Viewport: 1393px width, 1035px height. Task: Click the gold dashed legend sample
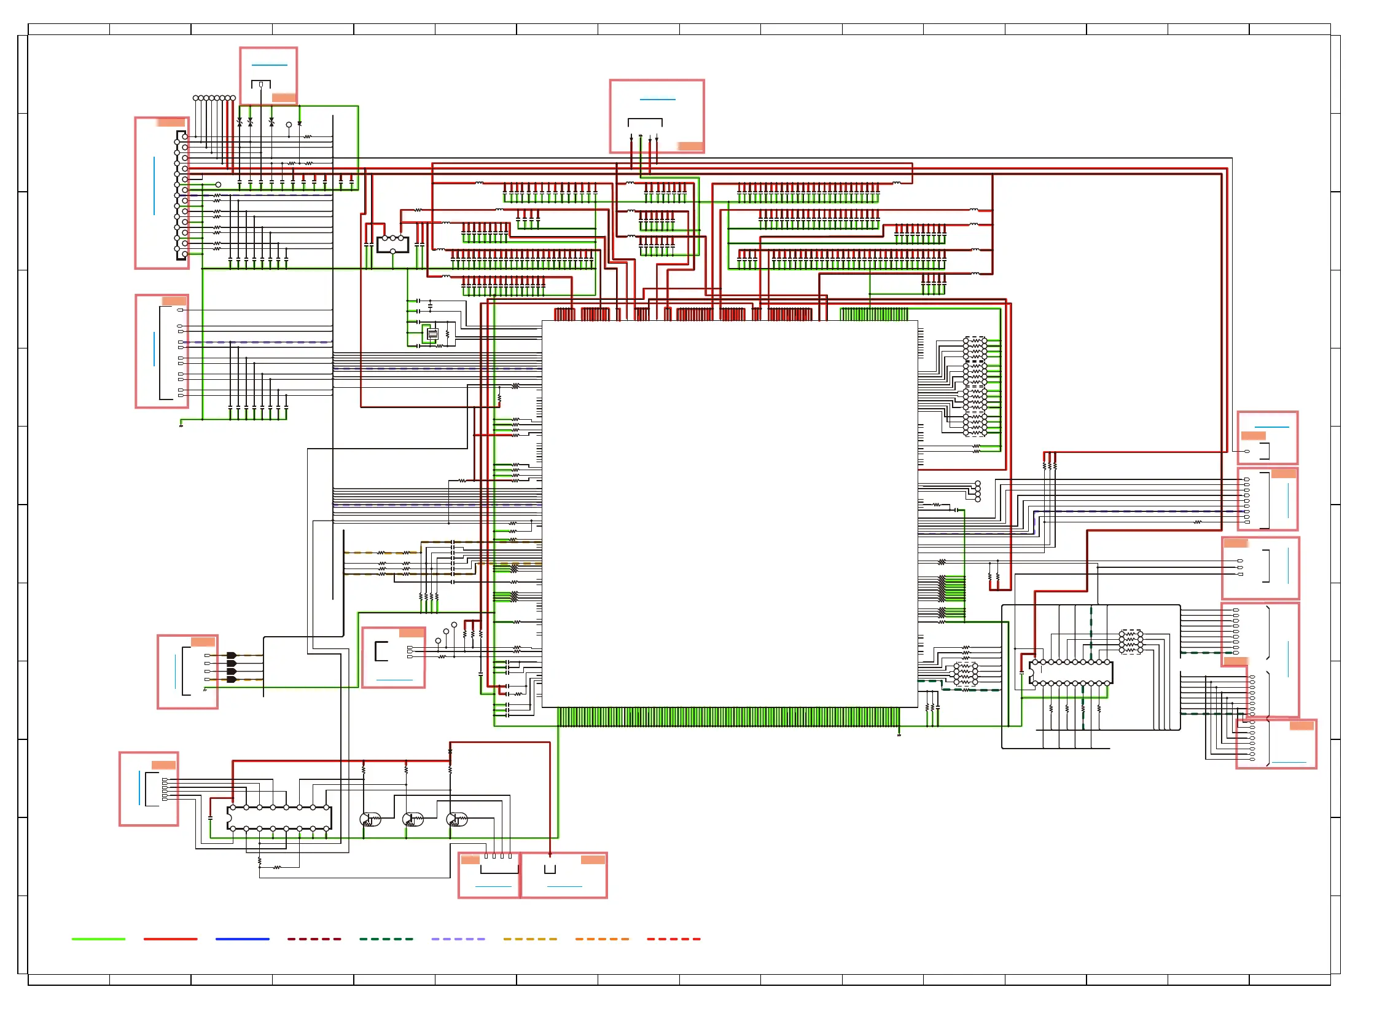pos(530,939)
